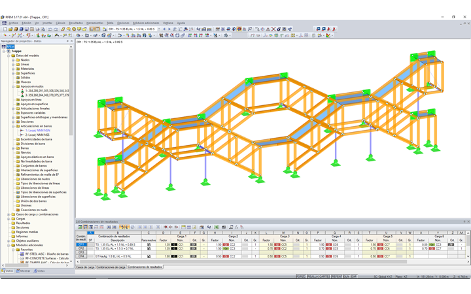Expand the Cargas tree node
The image size is (471, 294).
pos(9,219)
